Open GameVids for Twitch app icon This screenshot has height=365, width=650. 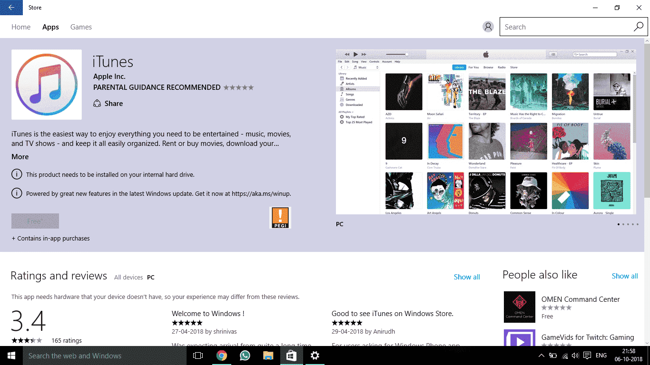(520, 338)
